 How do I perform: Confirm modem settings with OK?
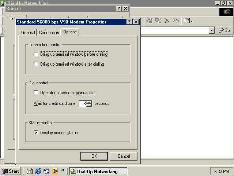tap(94, 156)
